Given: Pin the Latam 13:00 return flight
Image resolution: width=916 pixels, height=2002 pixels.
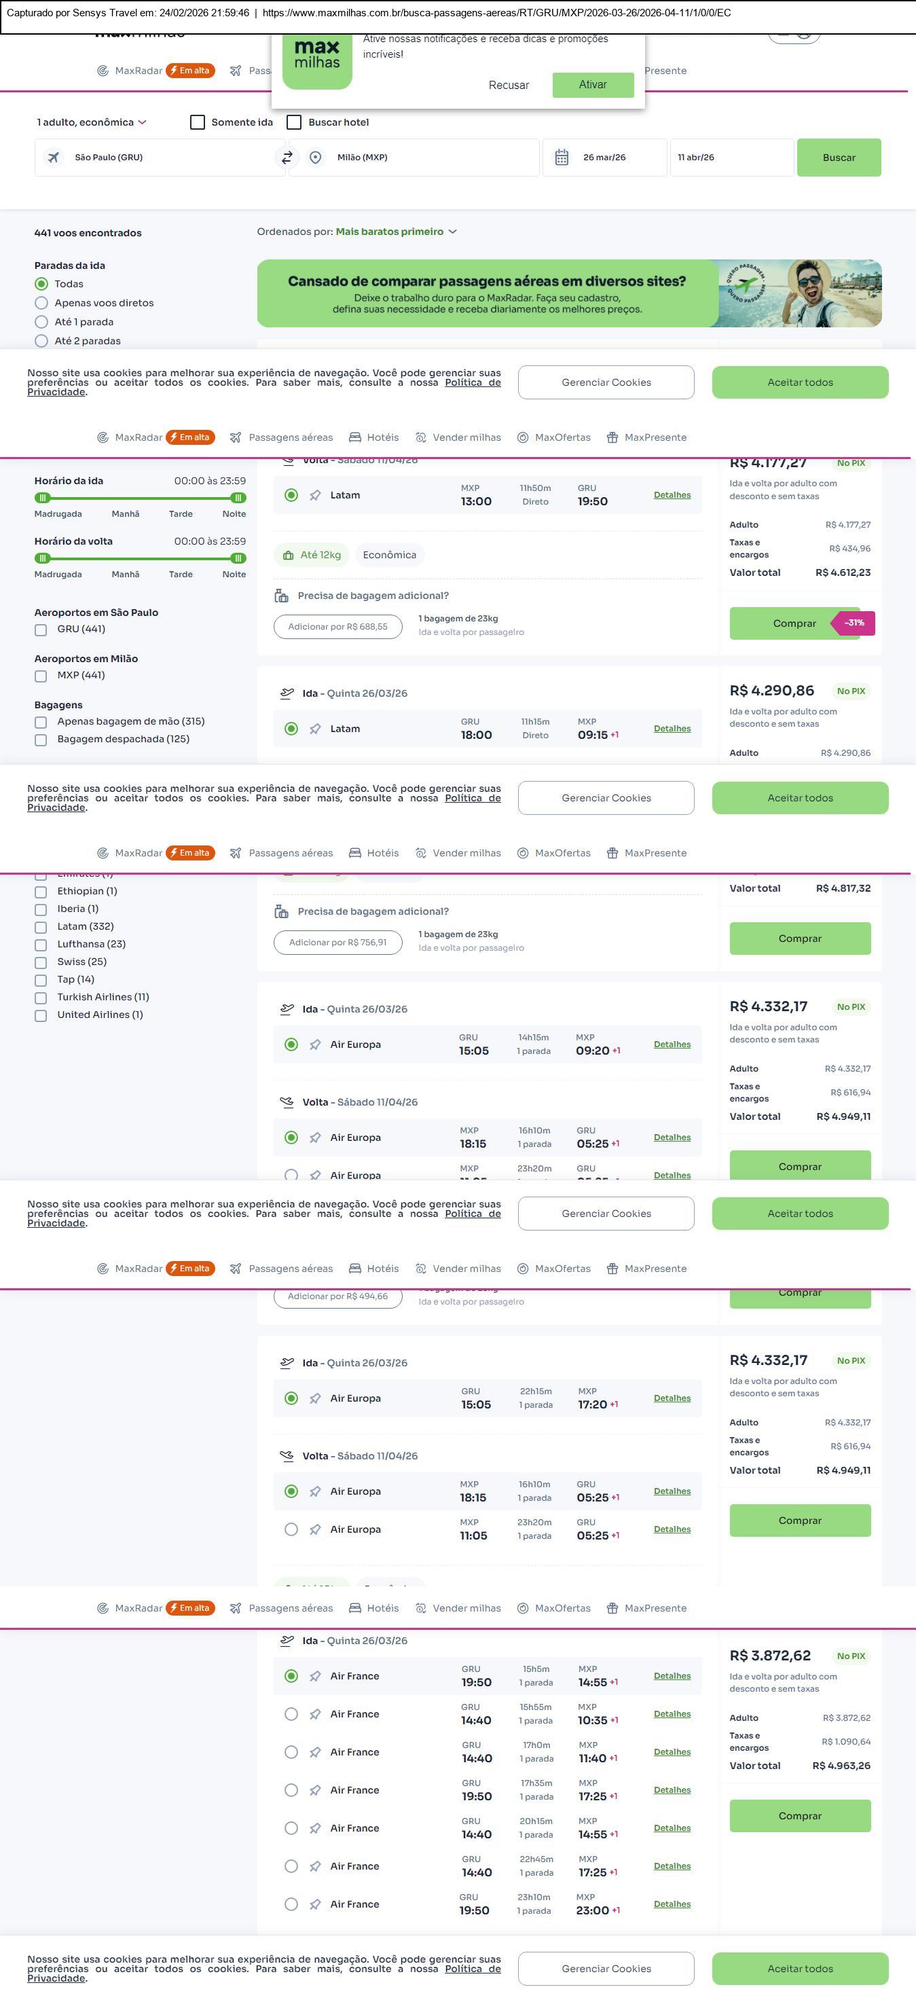Looking at the screenshot, I should pos(316,496).
